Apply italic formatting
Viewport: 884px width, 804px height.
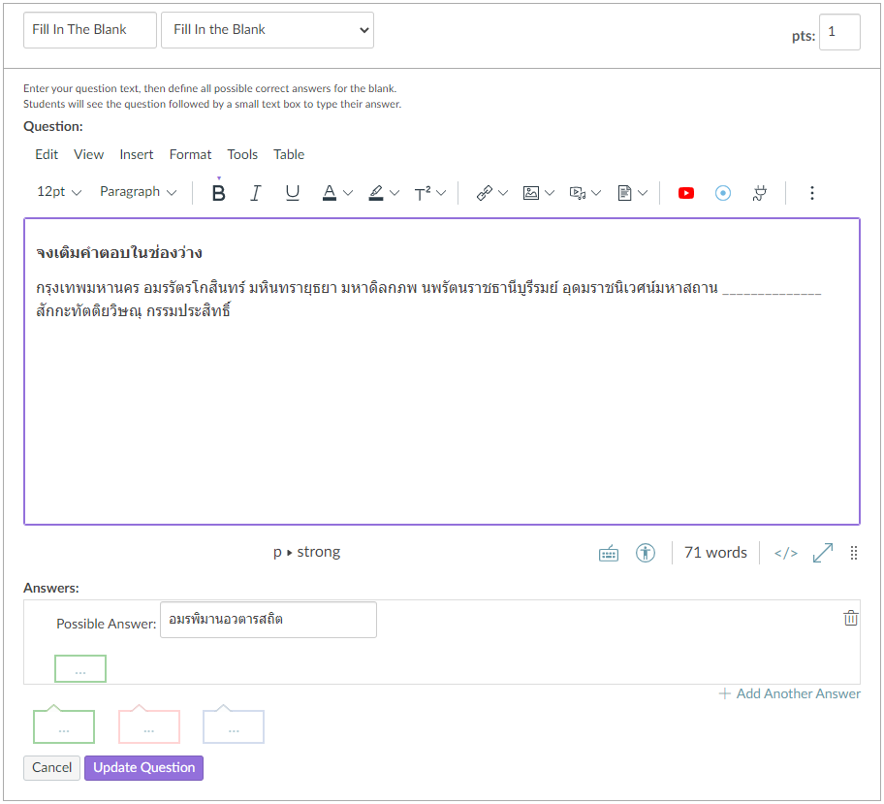256,193
